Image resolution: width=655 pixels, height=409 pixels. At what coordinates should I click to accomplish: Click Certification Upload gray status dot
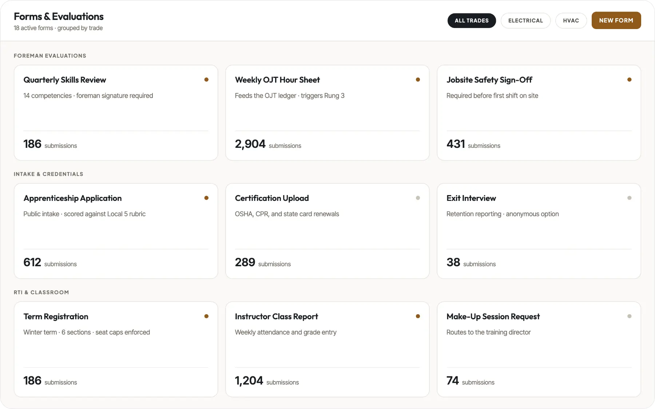click(x=418, y=198)
